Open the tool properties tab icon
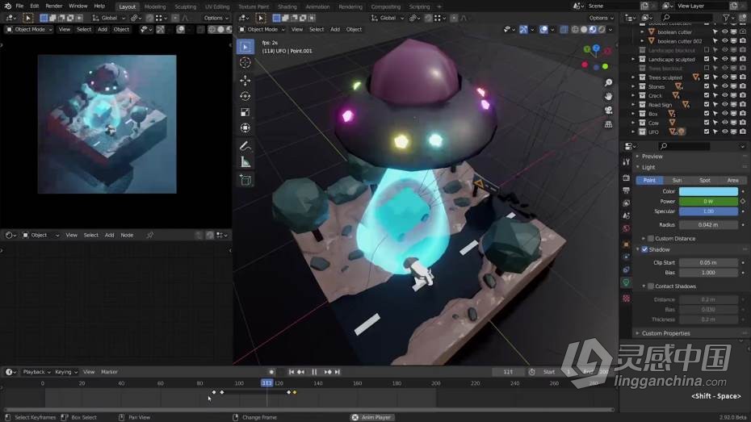This screenshot has height=422, width=751. pyautogui.click(x=626, y=162)
